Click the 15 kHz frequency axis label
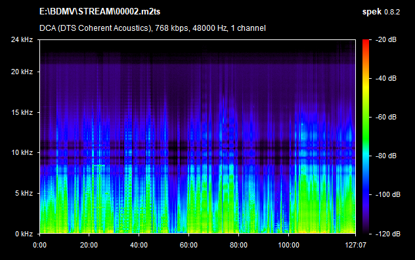415x260 pixels. coord(22,112)
